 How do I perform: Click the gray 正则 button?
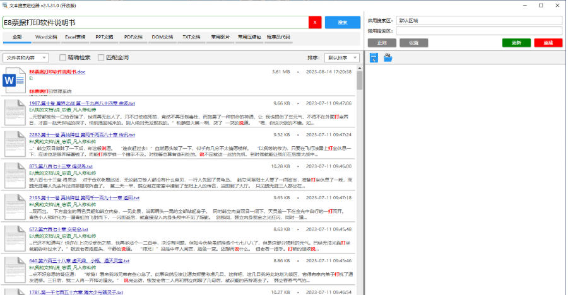[382, 43]
